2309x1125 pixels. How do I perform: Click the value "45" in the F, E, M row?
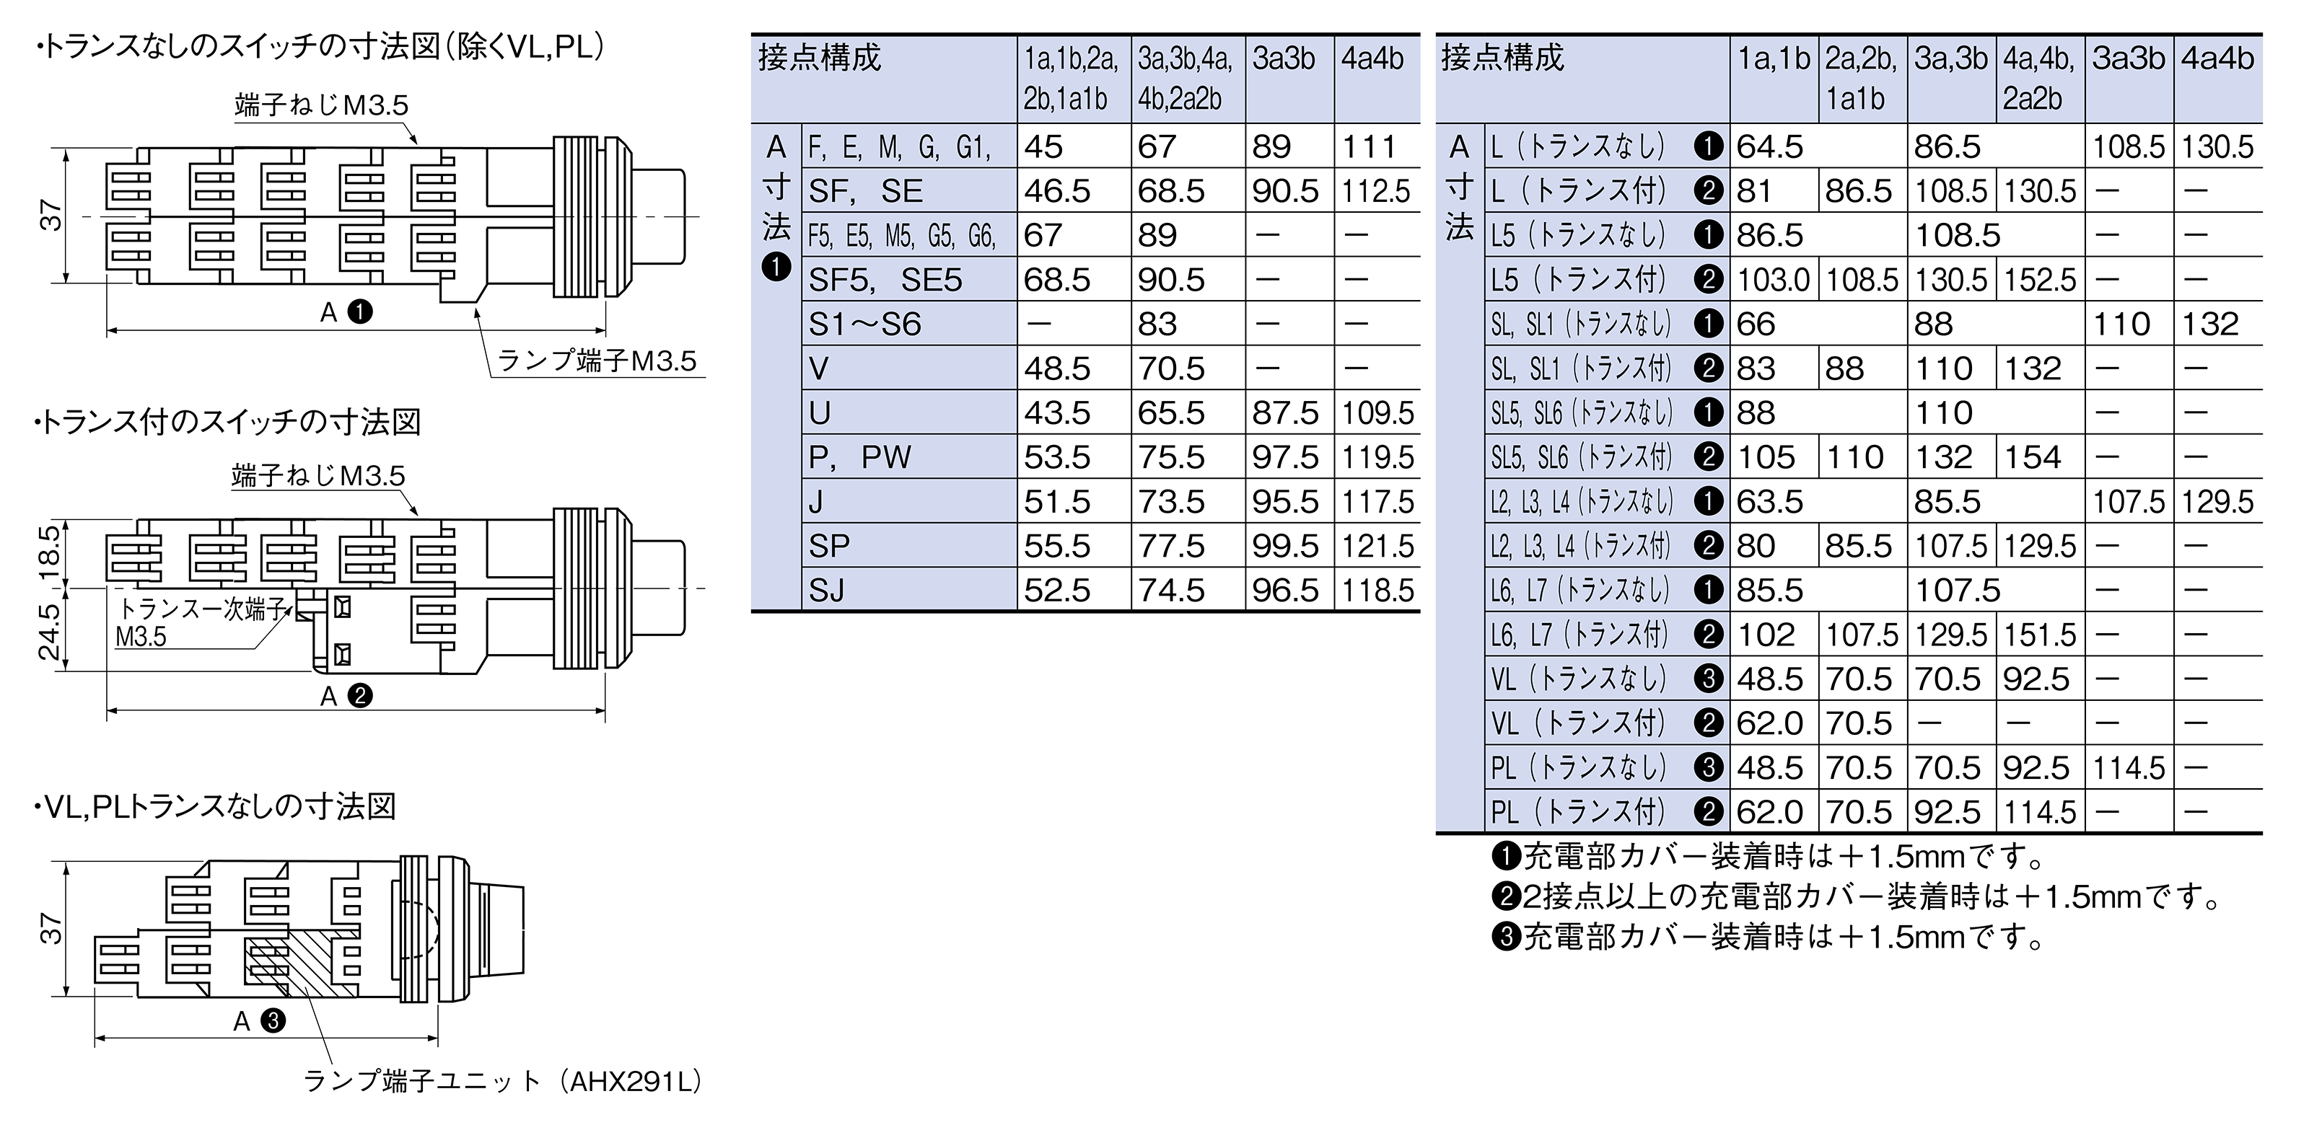(1043, 147)
